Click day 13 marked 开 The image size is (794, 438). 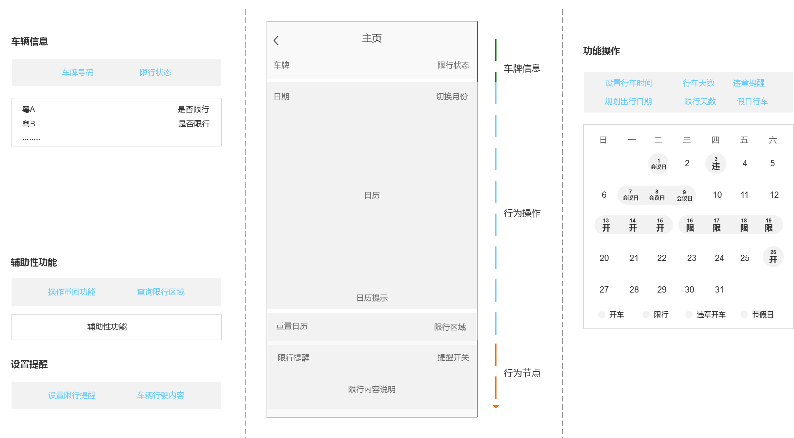pyautogui.click(x=606, y=225)
